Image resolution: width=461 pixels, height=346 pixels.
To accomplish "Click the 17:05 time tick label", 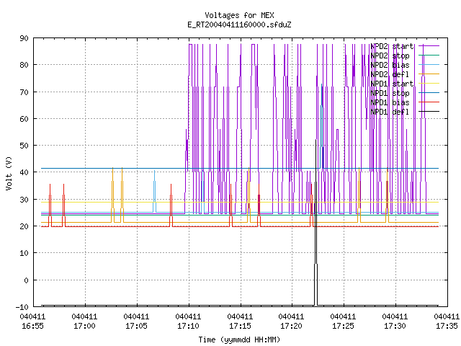I will [x=136, y=327].
